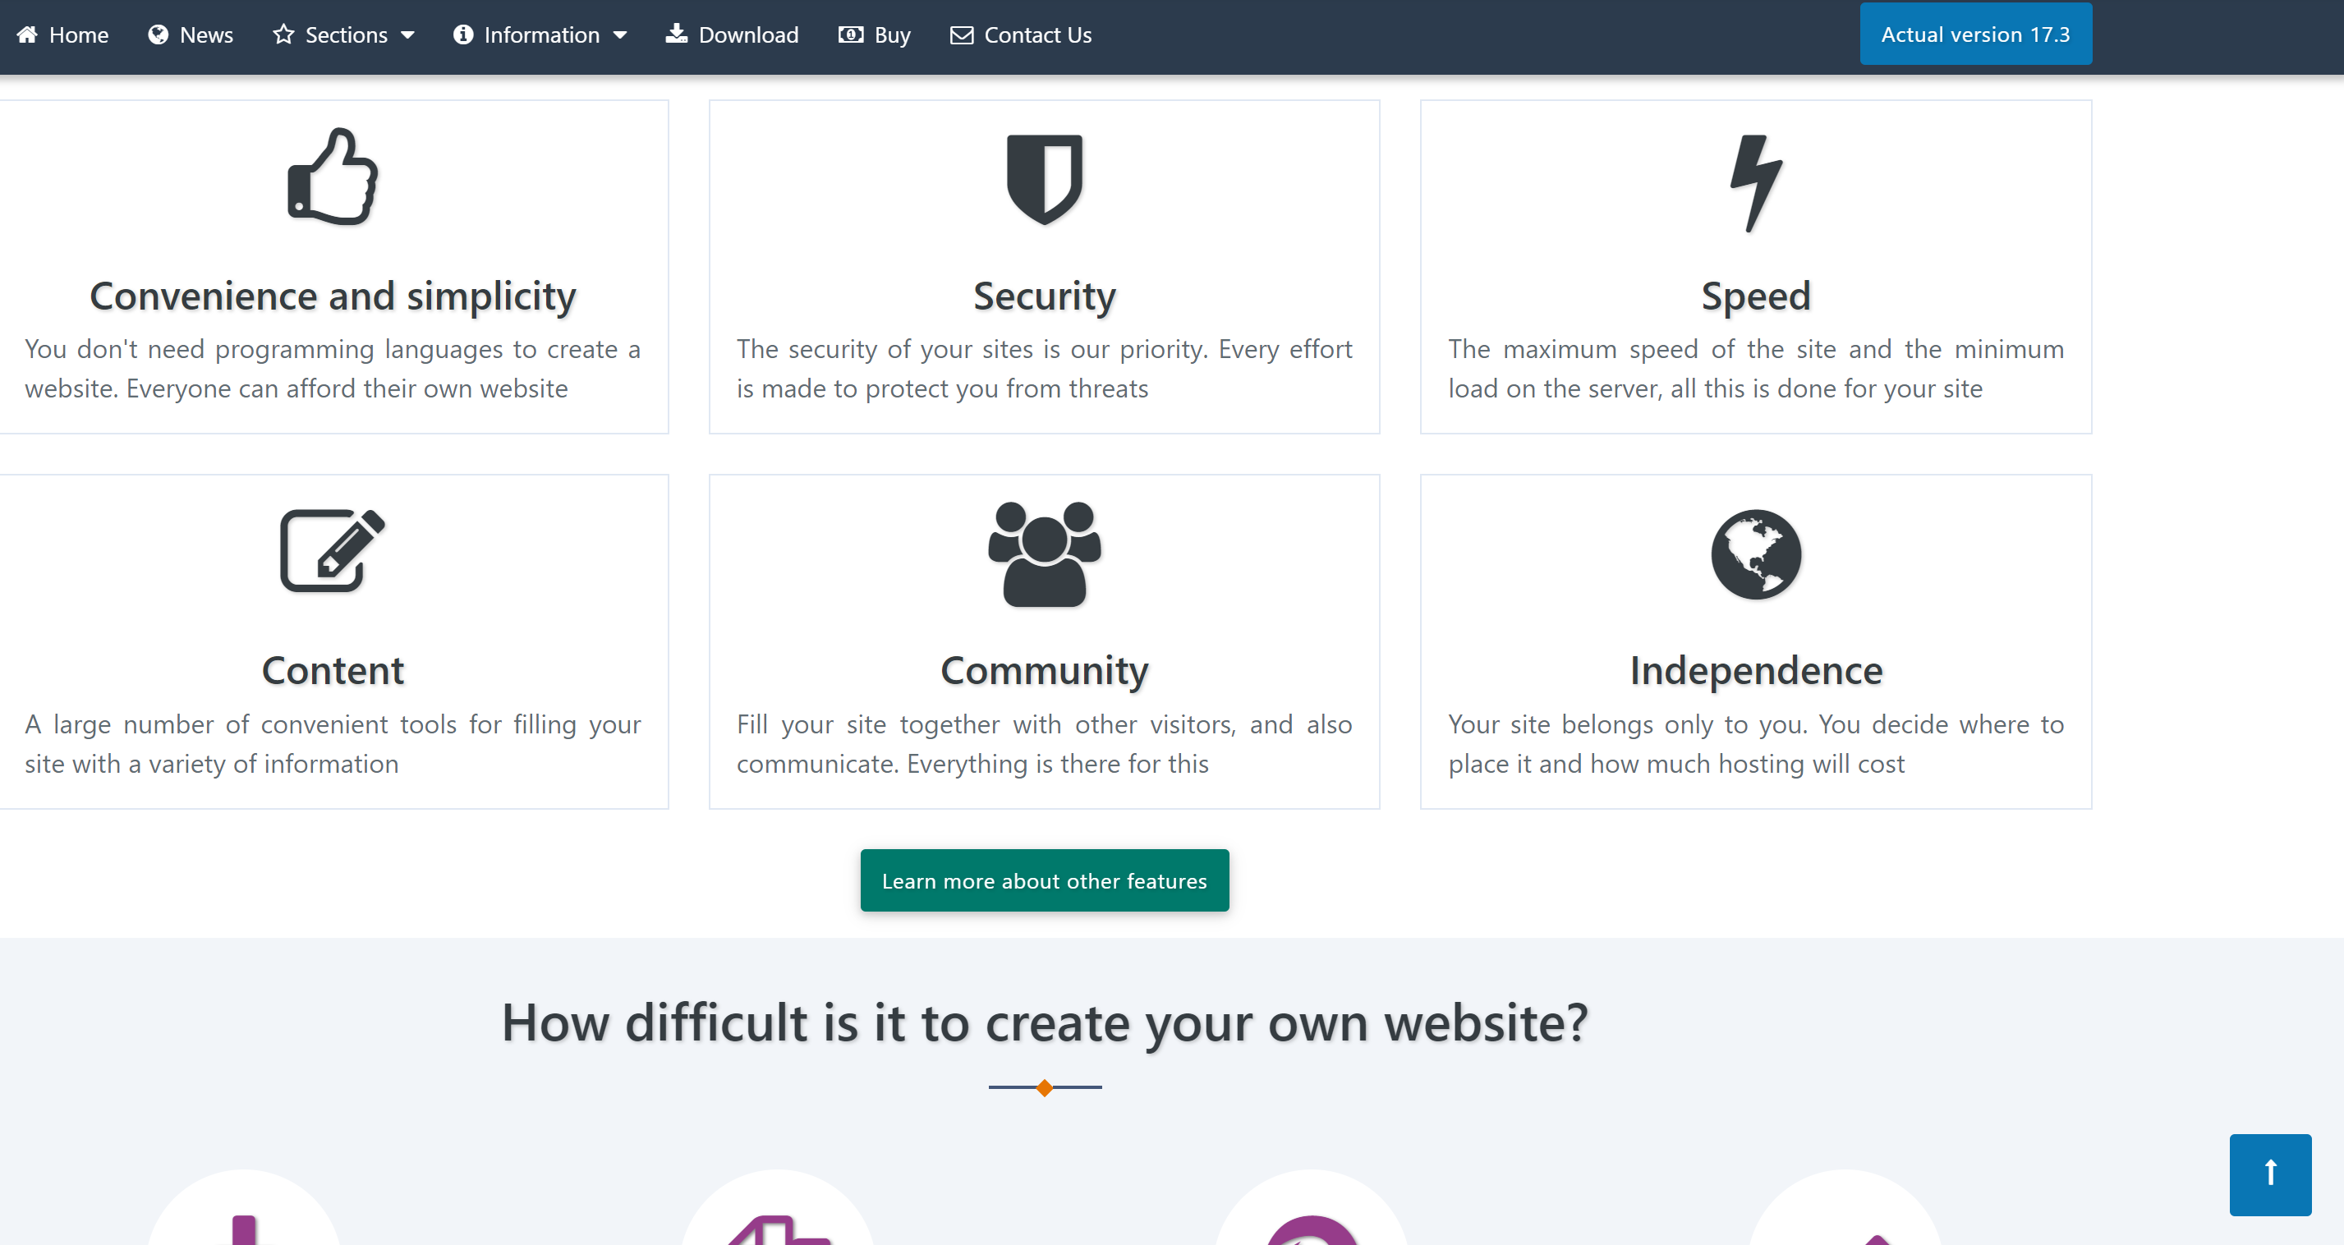Viewport: 2344px width, 1245px height.
Task: Click the pencil-and-pad Content icon
Action: [x=331, y=553]
